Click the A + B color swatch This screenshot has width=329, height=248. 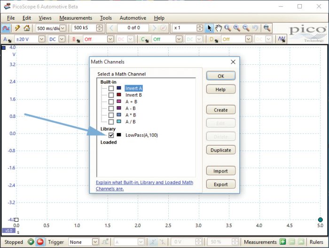click(x=119, y=101)
